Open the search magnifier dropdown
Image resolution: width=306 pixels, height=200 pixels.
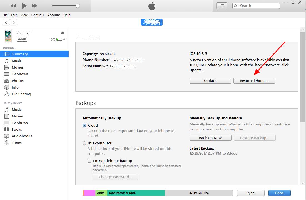(236, 6)
